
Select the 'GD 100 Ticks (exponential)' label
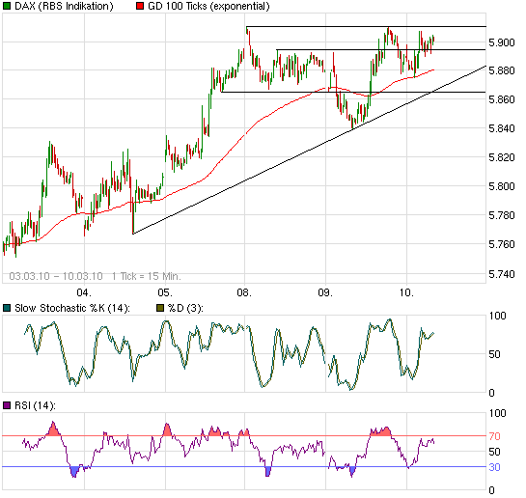point(208,6)
